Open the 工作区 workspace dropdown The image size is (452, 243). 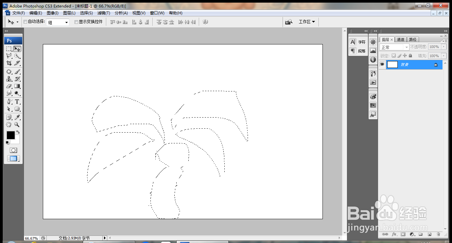coord(307,22)
